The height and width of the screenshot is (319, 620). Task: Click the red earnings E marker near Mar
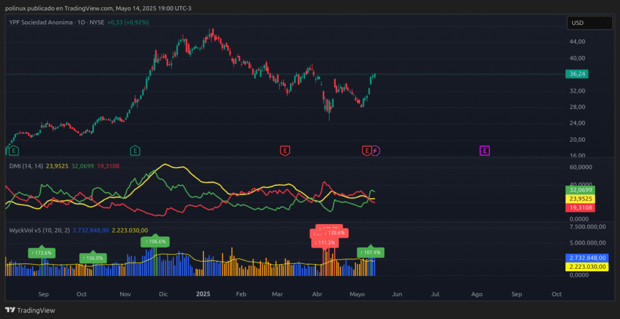285,150
